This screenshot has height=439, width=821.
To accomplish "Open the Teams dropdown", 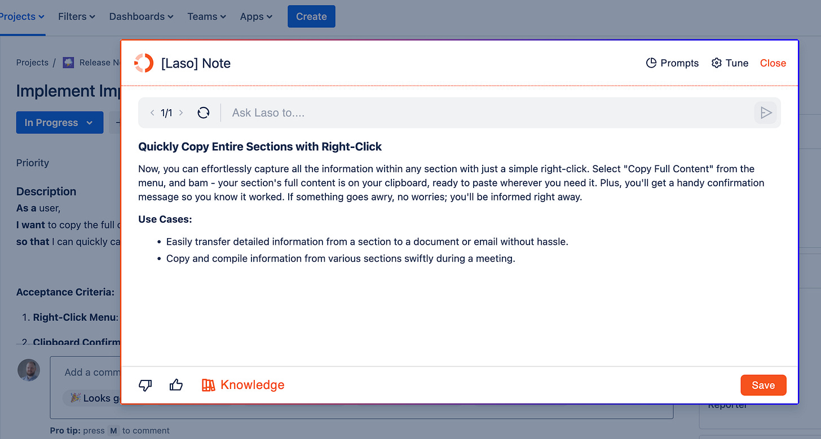I will [207, 16].
